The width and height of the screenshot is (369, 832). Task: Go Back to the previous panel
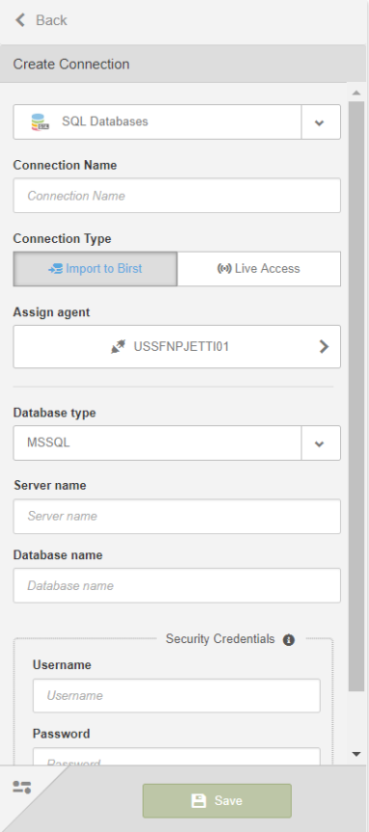(x=40, y=20)
